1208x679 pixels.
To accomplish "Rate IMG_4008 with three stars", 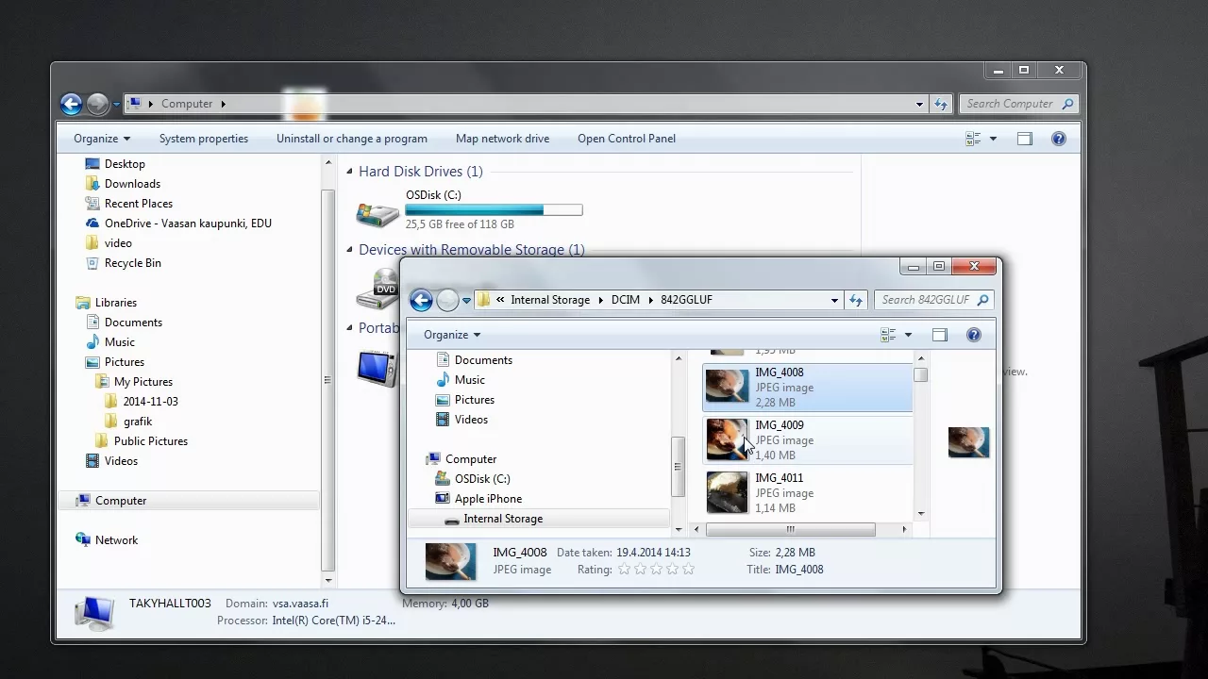I will [656, 570].
